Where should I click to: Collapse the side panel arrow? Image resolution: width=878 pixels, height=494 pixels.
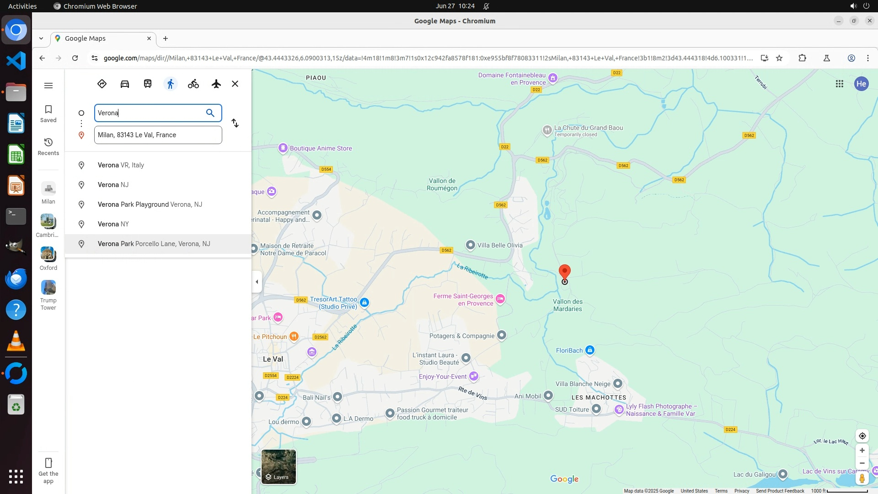point(257,282)
